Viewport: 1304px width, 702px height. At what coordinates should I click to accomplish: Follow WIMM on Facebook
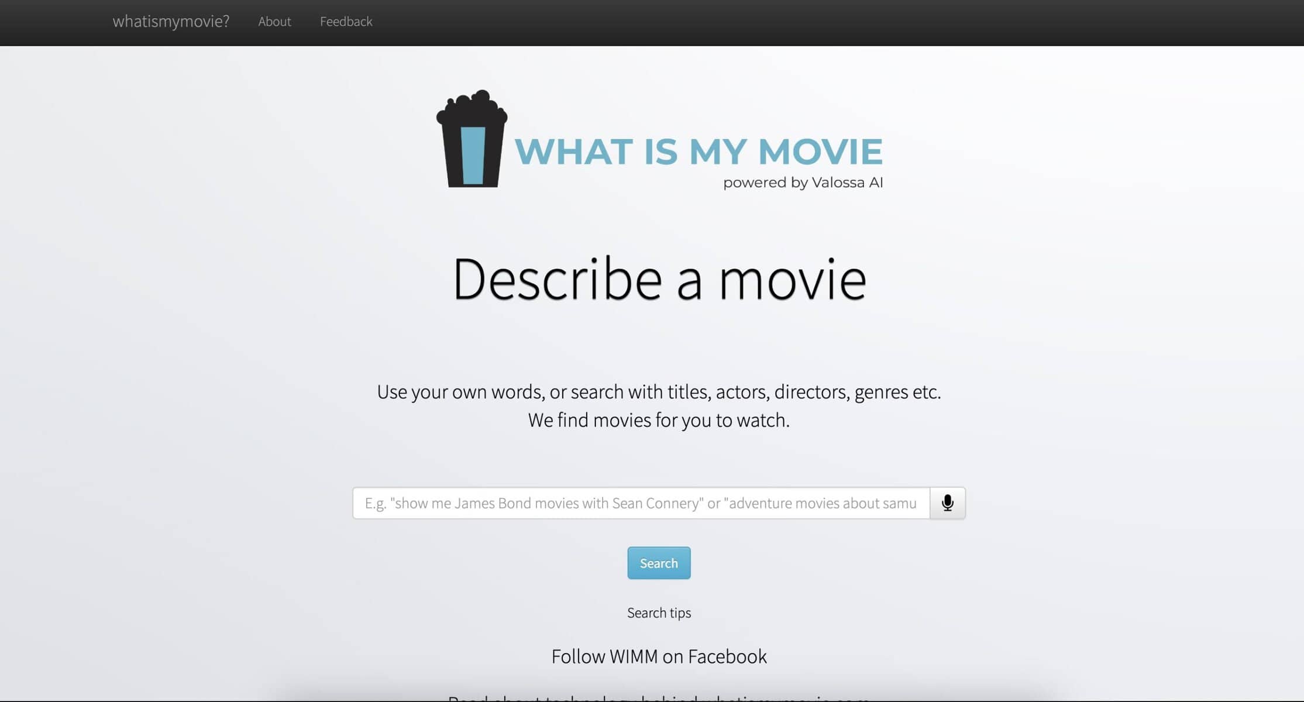659,656
